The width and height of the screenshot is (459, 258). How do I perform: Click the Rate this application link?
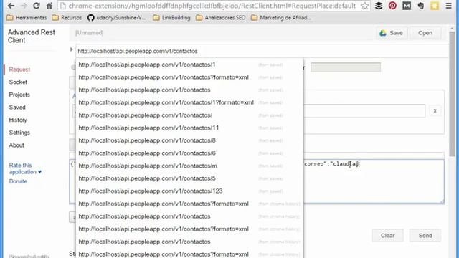25,168
